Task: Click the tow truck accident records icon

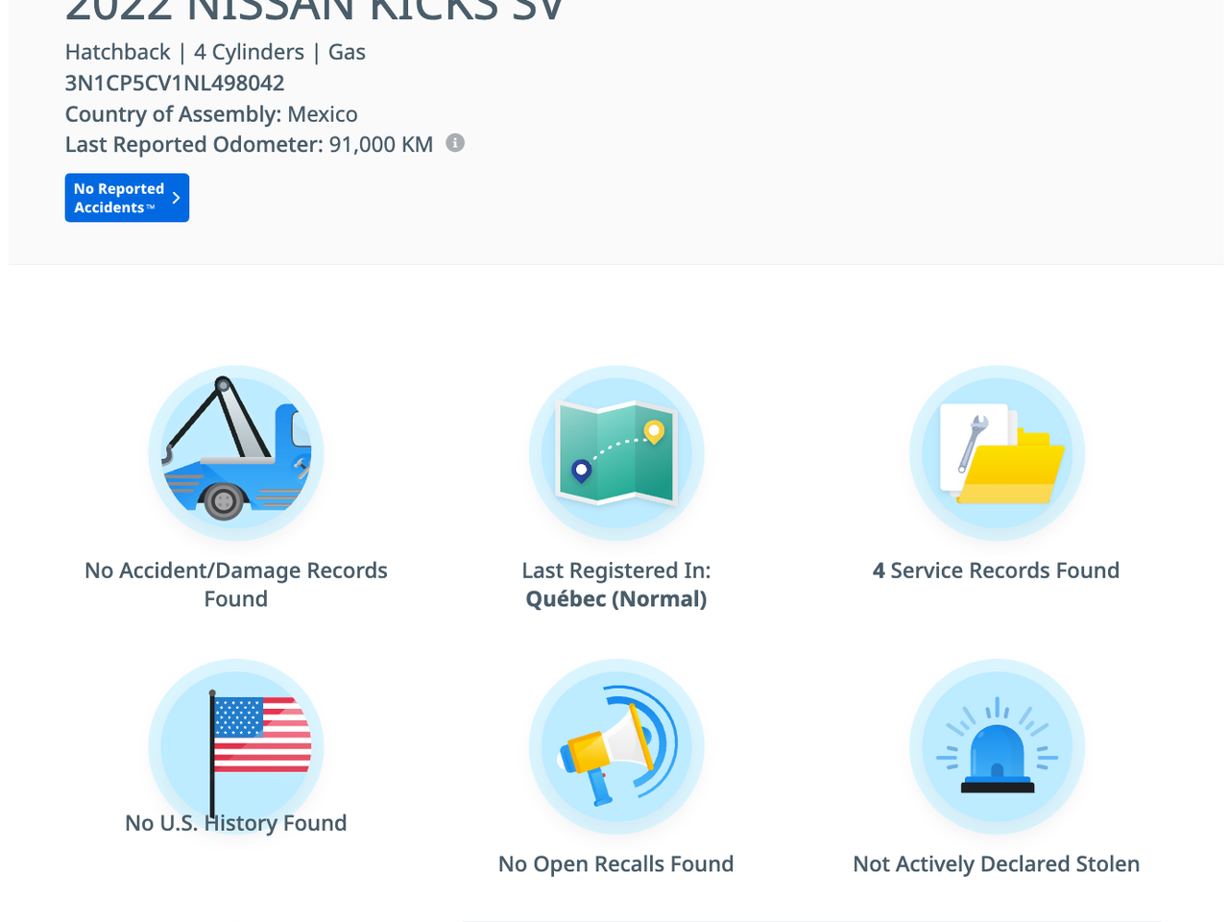Action: pos(236,452)
